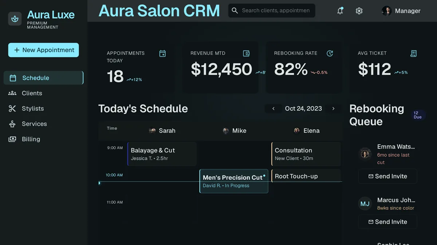Click the $112 average ticket value
The image size is (437, 245).
(374, 69)
